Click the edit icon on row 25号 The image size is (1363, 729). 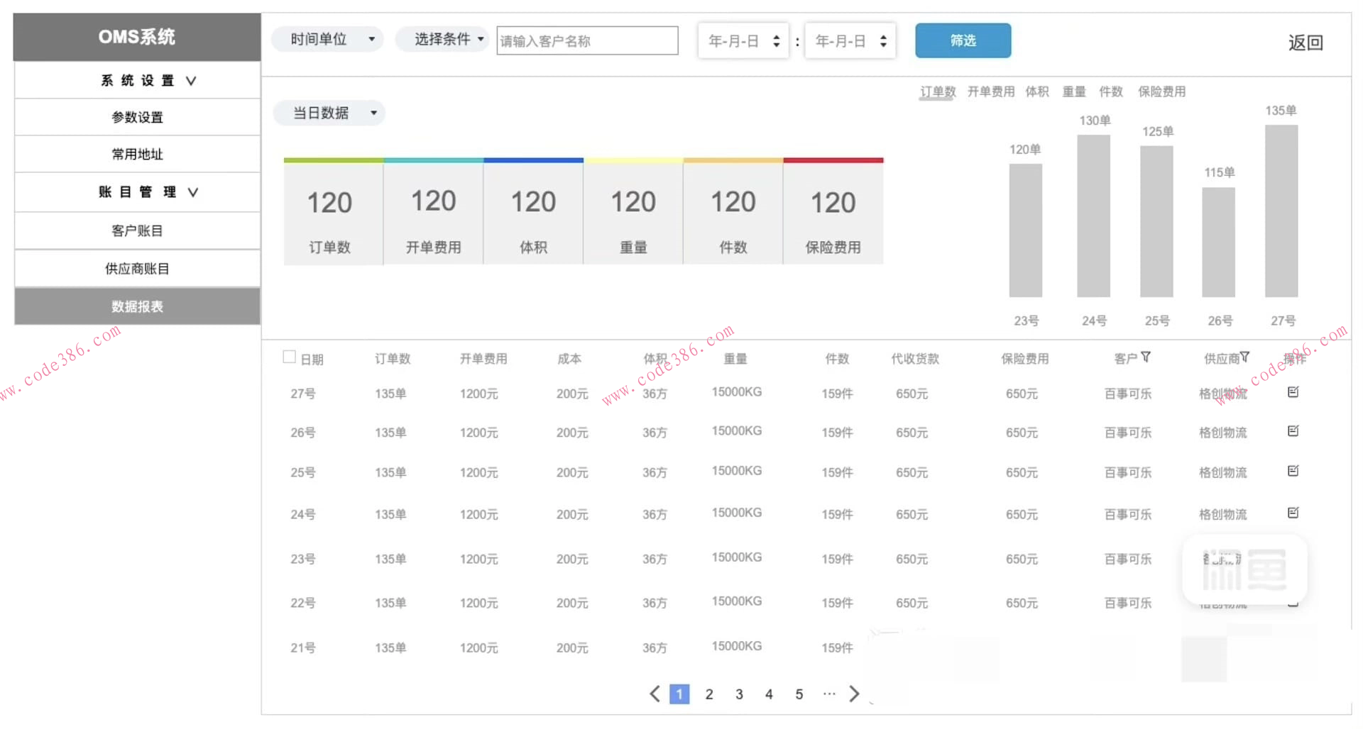pyautogui.click(x=1294, y=470)
